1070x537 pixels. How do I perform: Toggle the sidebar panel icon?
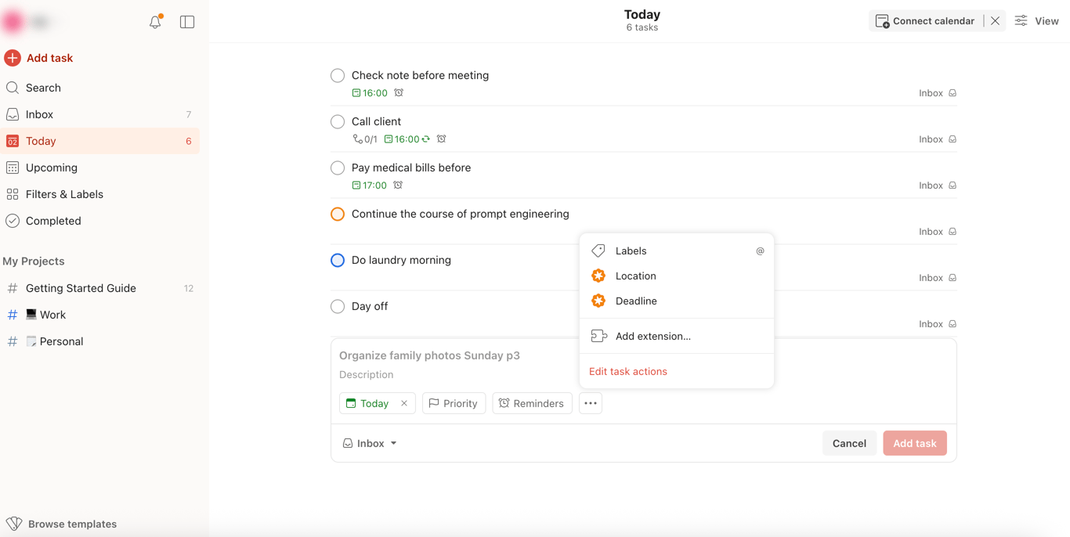tap(187, 22)
